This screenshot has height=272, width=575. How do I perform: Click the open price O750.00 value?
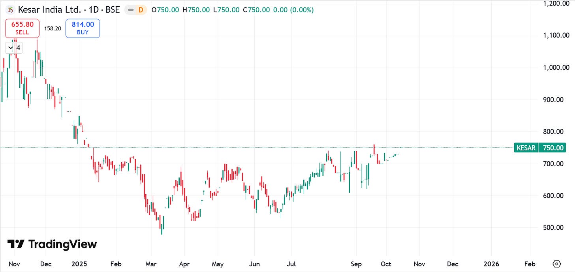165,10
